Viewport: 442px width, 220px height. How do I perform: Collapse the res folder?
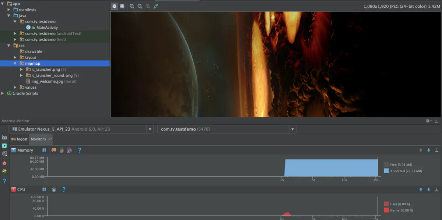[9, 46]
